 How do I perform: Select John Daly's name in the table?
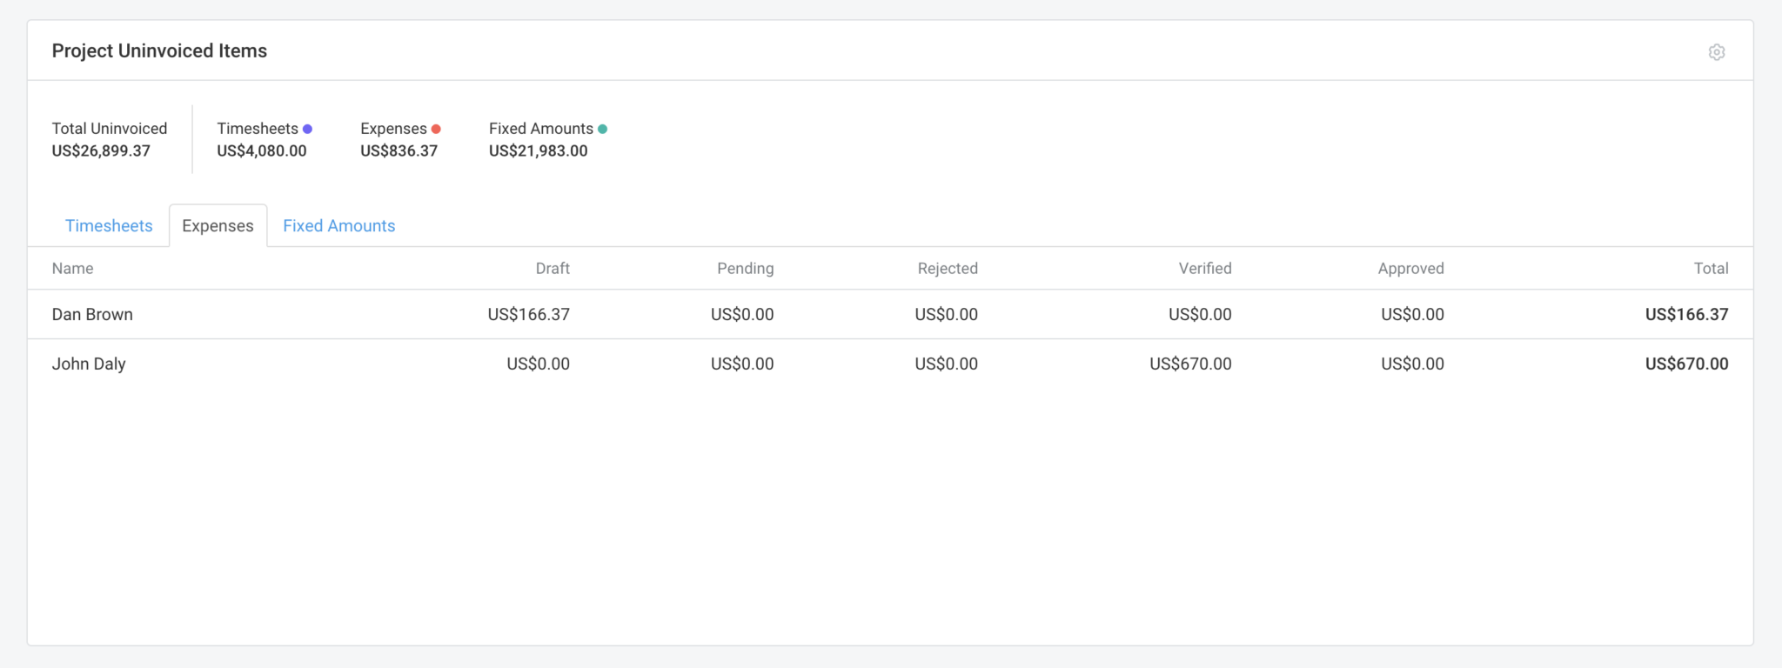coord(89,364)
